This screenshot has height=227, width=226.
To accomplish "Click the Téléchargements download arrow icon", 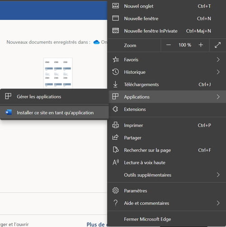I will 115,84.
